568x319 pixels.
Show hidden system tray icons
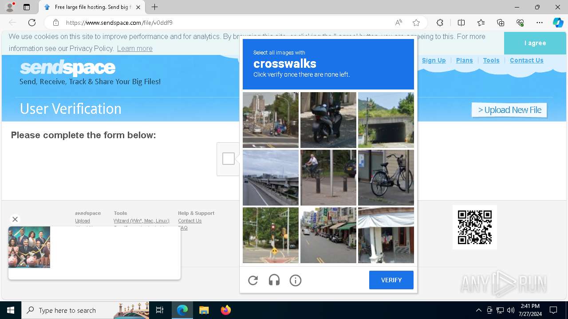pyautogui.click(x=478, y=310)
